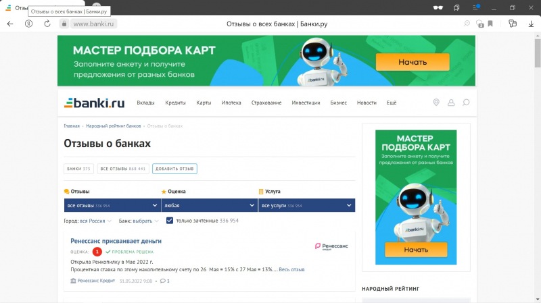Image resolution: width=541 pixels, height=303 pixels.
Task: Click Начать in the top banner
Action: [413, 62]
